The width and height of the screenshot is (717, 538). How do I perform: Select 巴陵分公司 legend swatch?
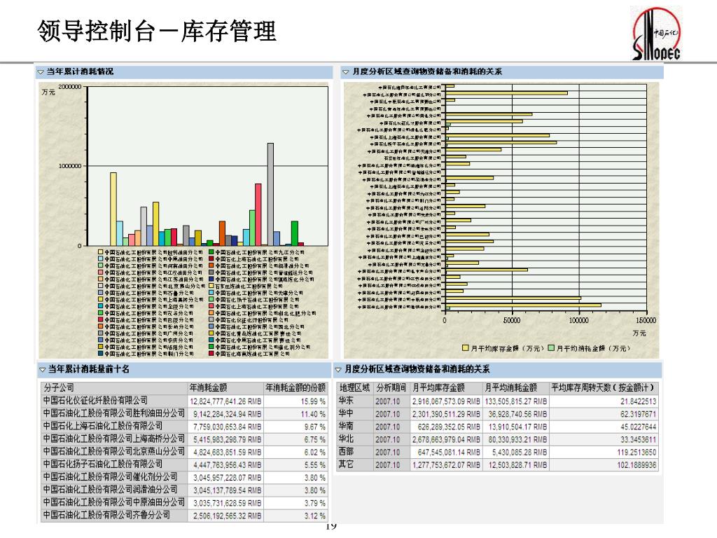pyautogui.click(x=101, y=319)
